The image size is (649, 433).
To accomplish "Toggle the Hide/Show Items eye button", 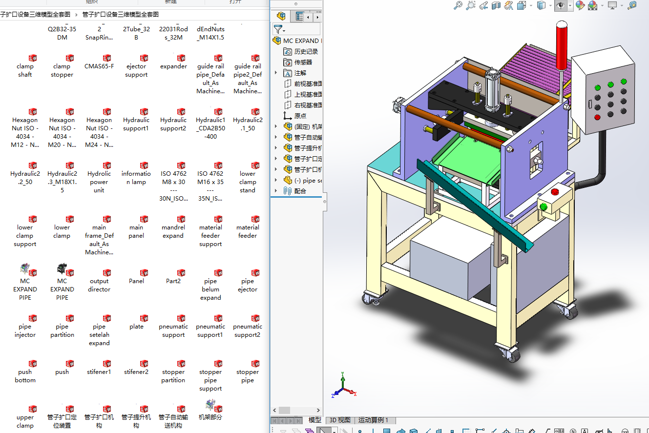I will (560, 5).
